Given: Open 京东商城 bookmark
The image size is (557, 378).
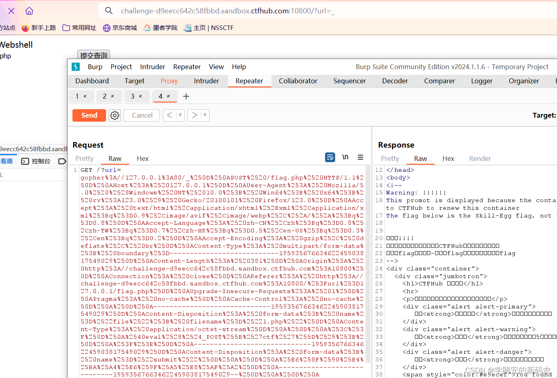Looking at the screenshot, I should (x=120, y=28).
